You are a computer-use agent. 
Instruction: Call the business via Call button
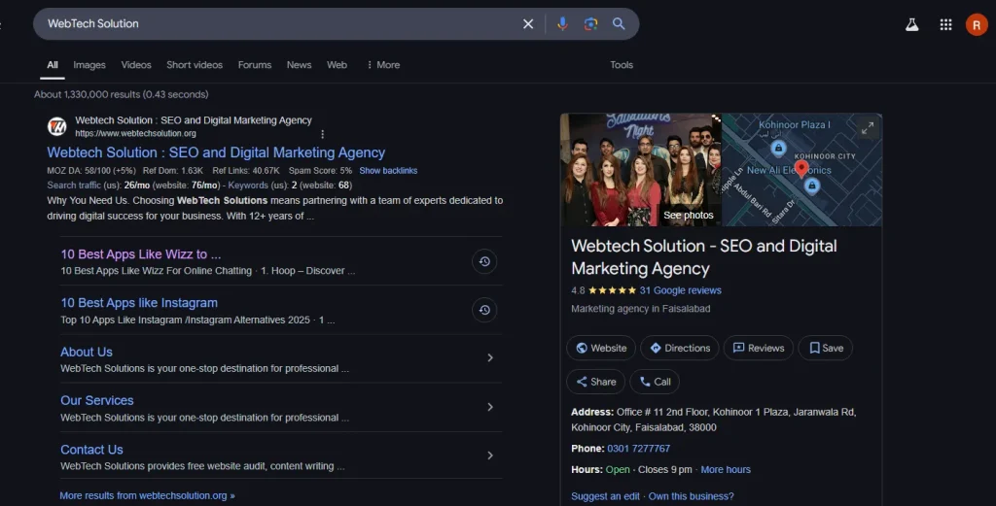coord(655,382)
